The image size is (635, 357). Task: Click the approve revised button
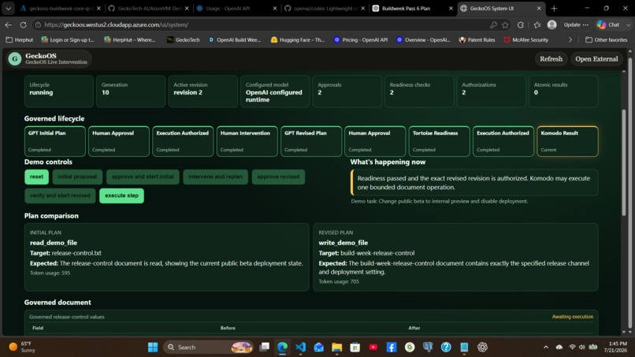(x=278, y=177)
